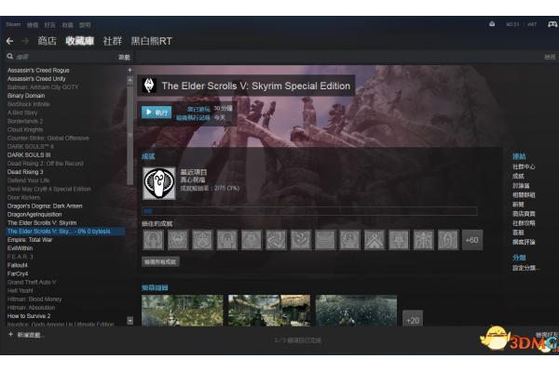Switch to the 收藏庫 tab
The height and width of the screenshot is (372, 559).
[79, 41]
